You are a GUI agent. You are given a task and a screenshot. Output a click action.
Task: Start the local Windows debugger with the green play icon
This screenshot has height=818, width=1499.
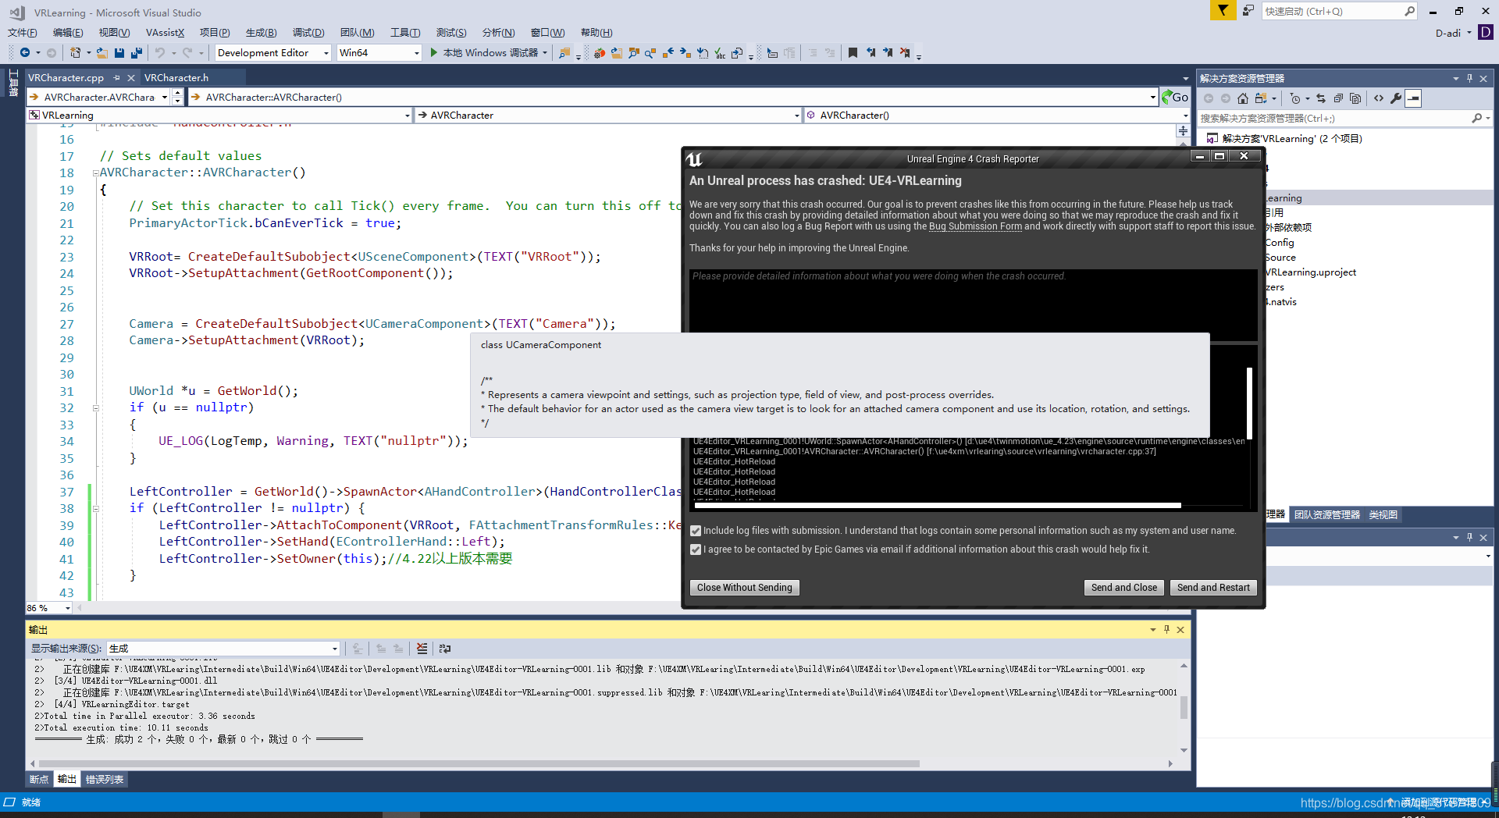434,52
